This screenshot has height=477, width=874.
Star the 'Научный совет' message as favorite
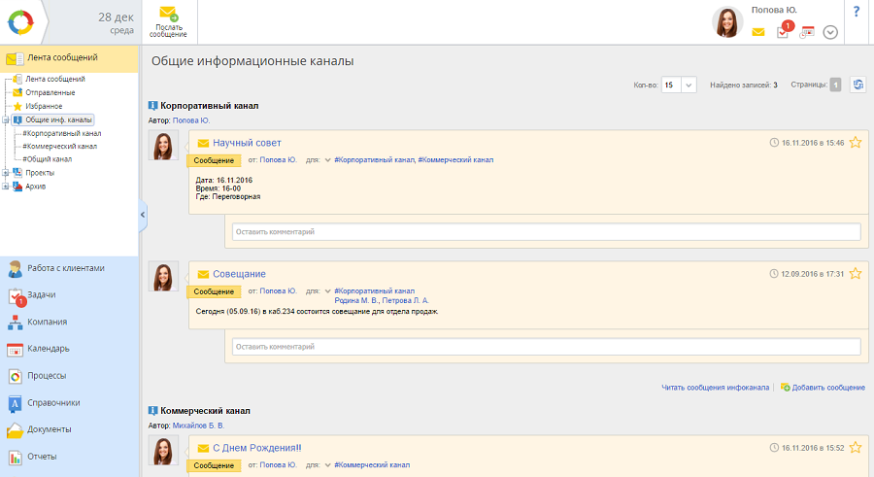(x=856, y=143)
